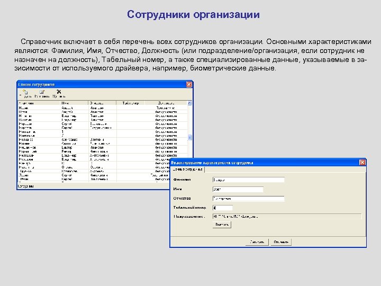Image resolution: width=381 pixels, height=286 pixels.
Task: Click the Записать button
Action: tap(257, 242)
